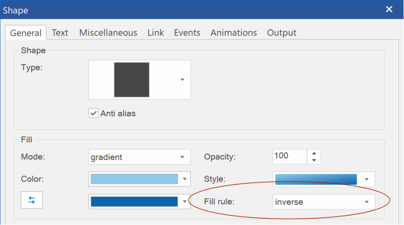This screenshot has width=404, height=225.
Task: Increase opacity with the up arrow
Action: tap(314, 154)
